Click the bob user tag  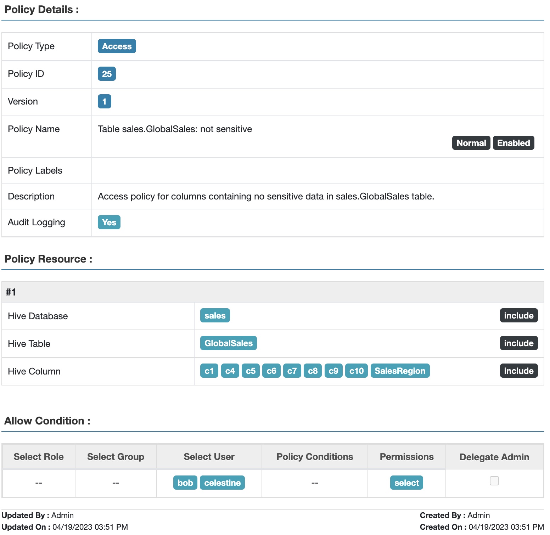(185, 483)
